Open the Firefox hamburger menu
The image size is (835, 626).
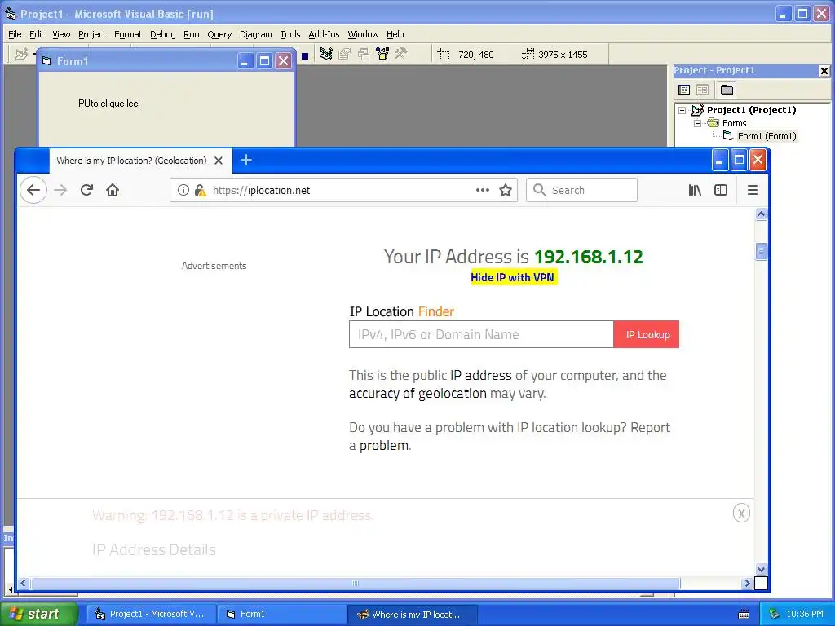click(x=753, y=190)
